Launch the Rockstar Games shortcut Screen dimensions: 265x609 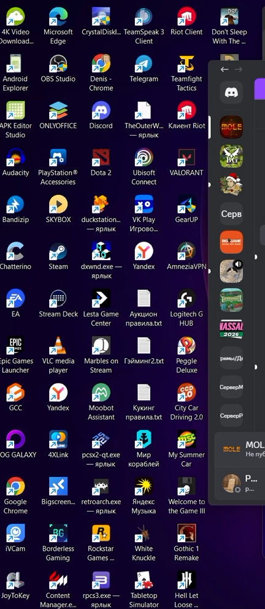[101, 534]
